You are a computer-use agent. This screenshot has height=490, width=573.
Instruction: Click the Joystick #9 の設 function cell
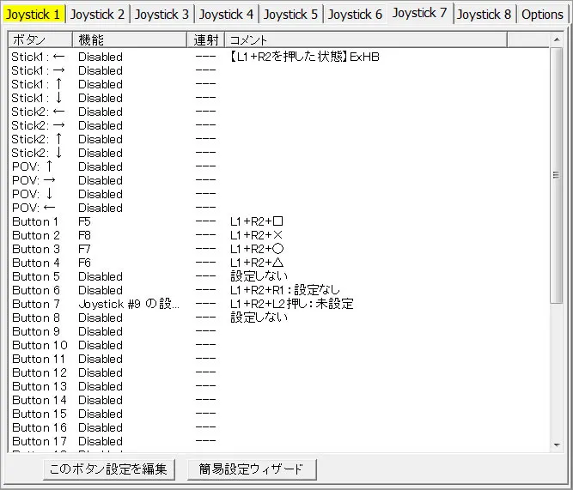(129, 304)
